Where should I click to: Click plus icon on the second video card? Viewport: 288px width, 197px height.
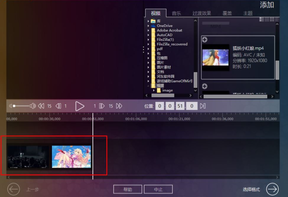click(x=205, y=86)
